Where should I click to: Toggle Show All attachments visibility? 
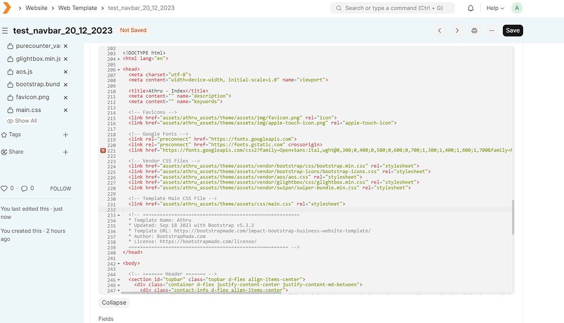pyautogui.click(x=22, y=120)
